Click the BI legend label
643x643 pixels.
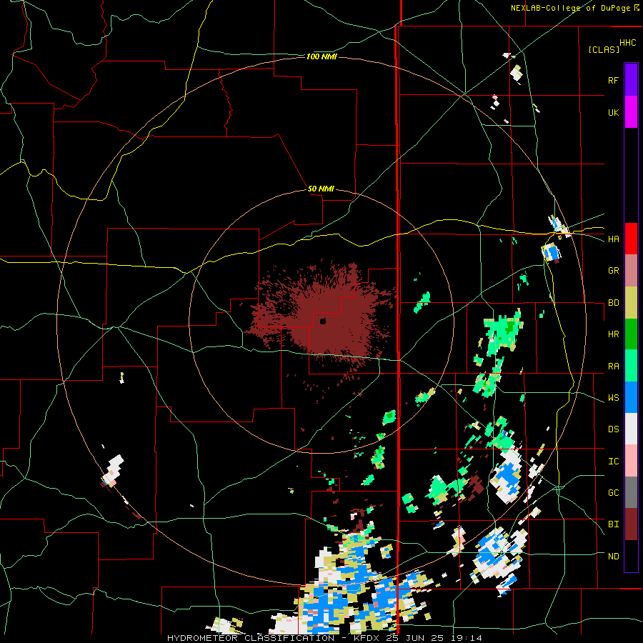point(613,524)
